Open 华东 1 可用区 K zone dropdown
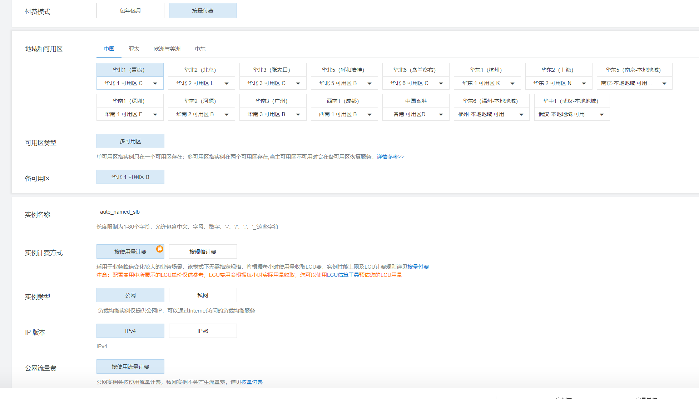 [x=512, y=83]
